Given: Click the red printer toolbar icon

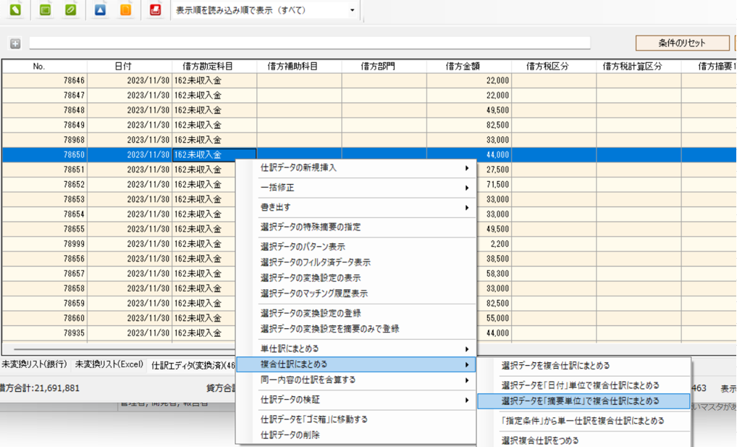Looking at the screenshot, I should tap(155, 9).
